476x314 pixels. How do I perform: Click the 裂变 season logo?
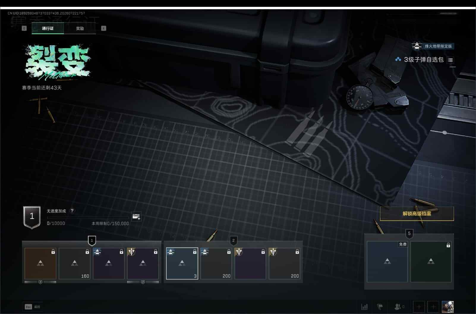click(58, 62)
